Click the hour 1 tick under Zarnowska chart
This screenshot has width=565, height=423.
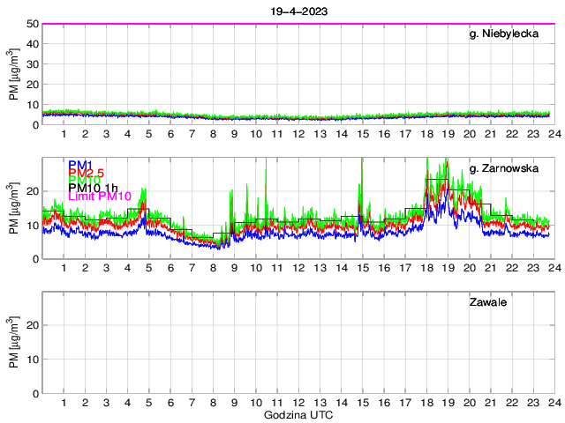point(64,268)
